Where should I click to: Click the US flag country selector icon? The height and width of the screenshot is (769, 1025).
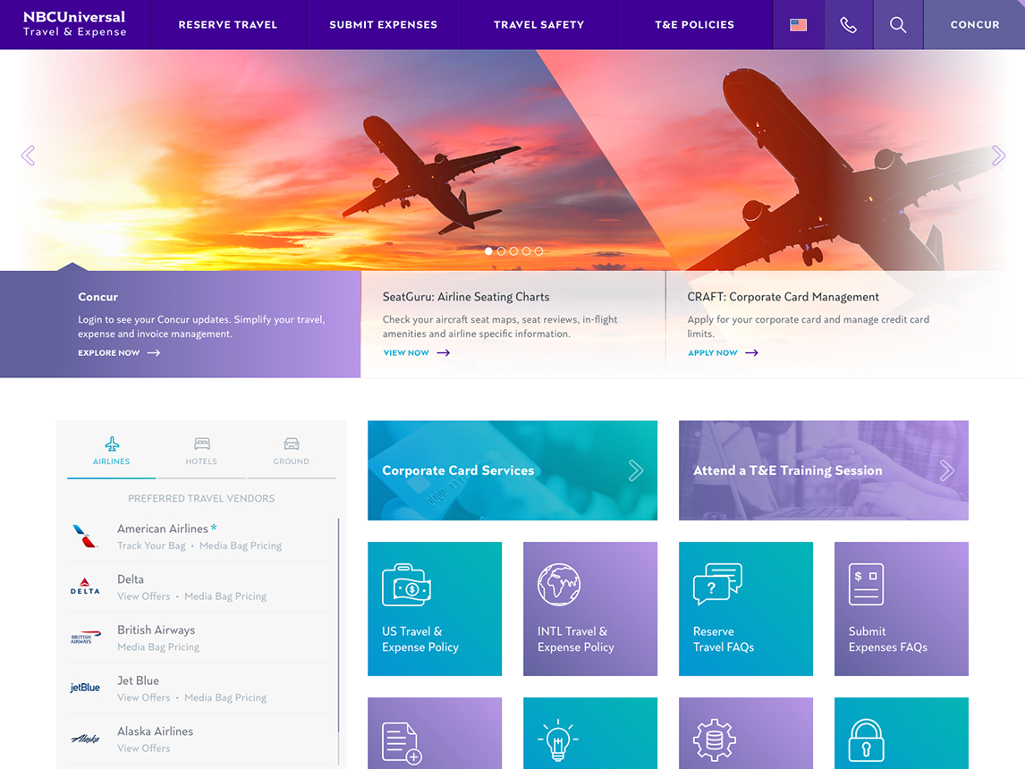point(798,25)
